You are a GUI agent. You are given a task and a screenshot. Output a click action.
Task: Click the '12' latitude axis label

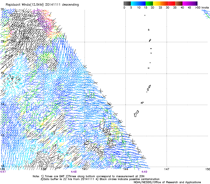pyautogui.click(x=2, y=135)
